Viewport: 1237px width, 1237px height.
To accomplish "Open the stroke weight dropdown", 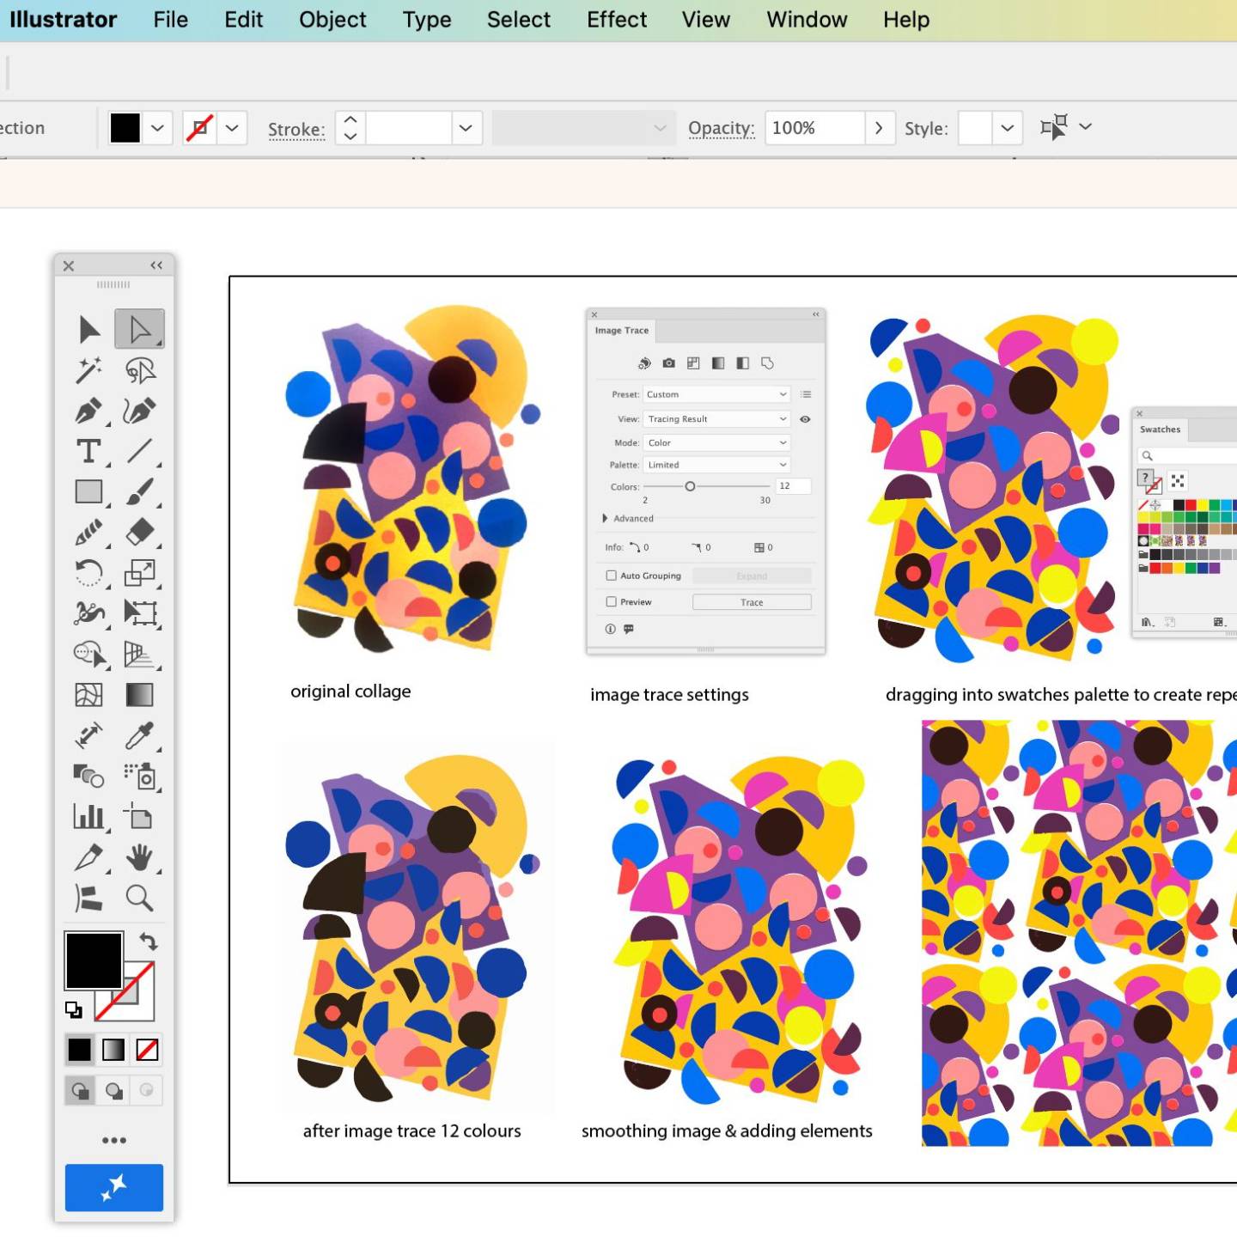I will pos(466,128).
